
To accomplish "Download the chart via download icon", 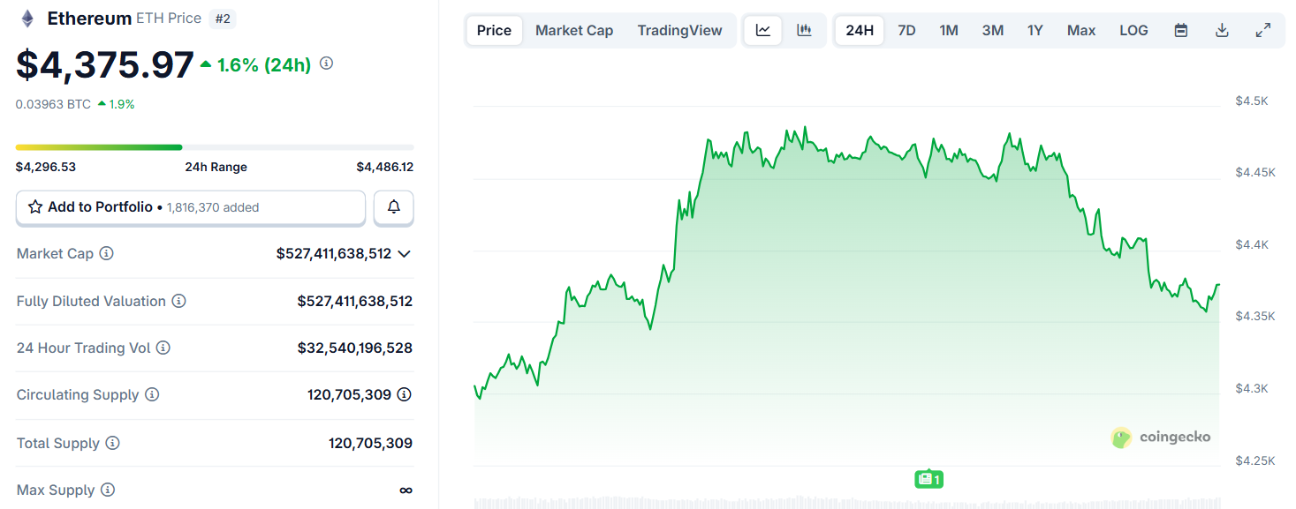I will 1222,30.
